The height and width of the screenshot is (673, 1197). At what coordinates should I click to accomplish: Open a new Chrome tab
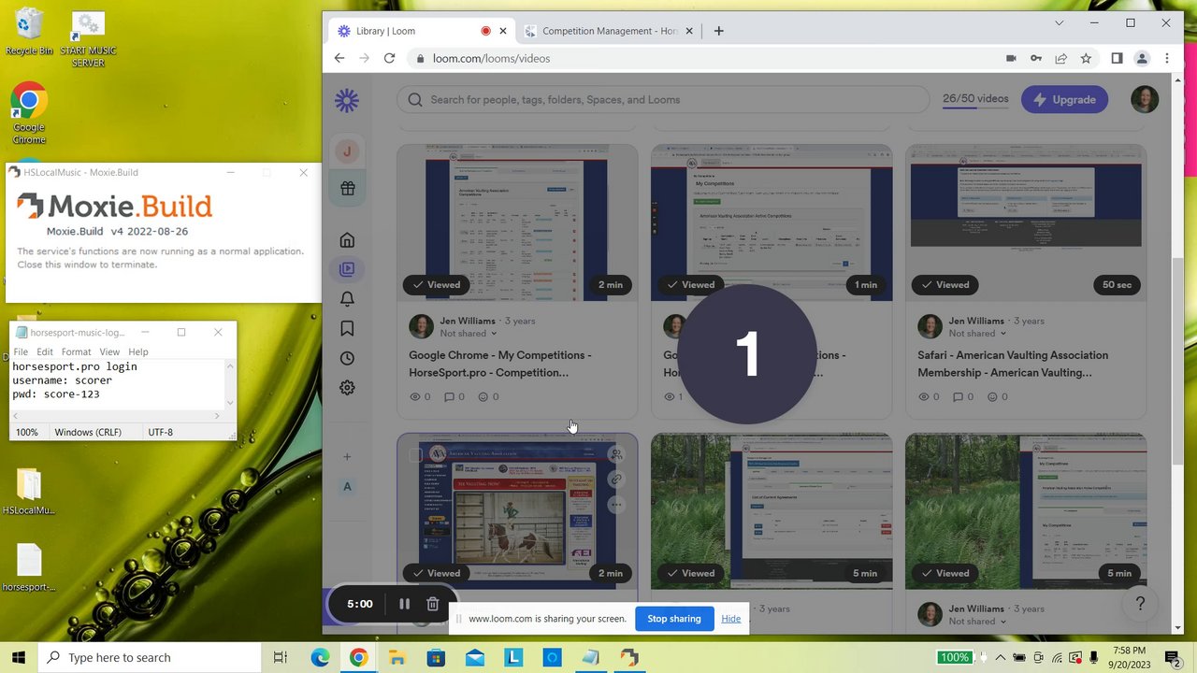[718, 31]
